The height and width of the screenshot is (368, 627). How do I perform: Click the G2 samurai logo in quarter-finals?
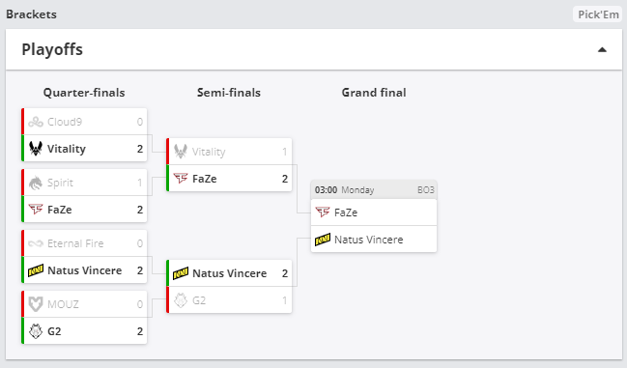pos(36,331)
